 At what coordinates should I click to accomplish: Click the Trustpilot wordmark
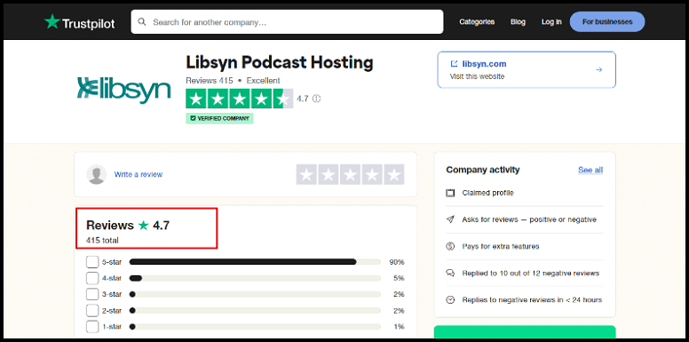tap(89, 23)
